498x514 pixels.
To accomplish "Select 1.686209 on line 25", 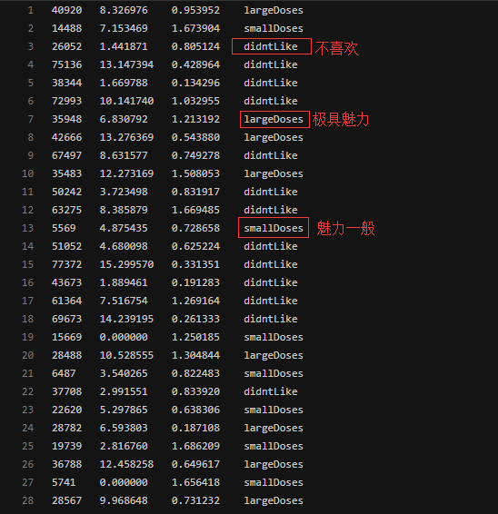I will 195,446.
